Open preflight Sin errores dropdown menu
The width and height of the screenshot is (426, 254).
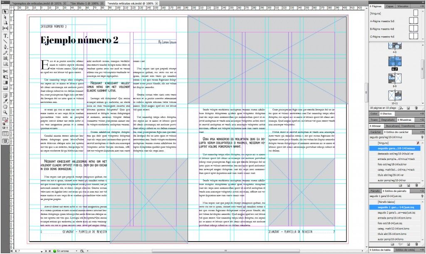77,251
